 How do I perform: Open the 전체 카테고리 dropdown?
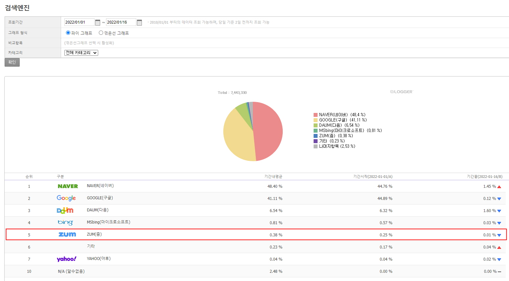pyautogui.click(x=81, y=53)
